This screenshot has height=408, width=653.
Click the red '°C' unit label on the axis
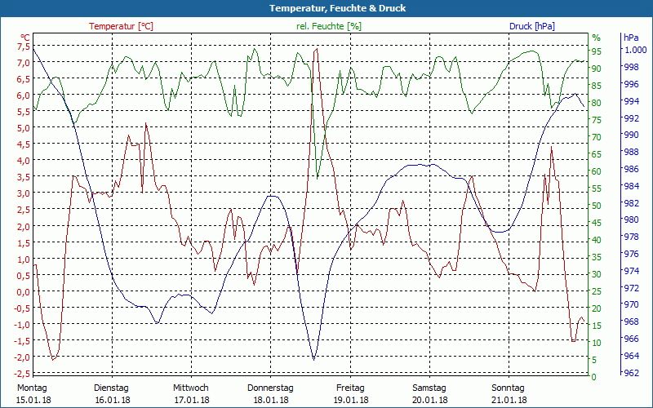[x=25, y=37]
